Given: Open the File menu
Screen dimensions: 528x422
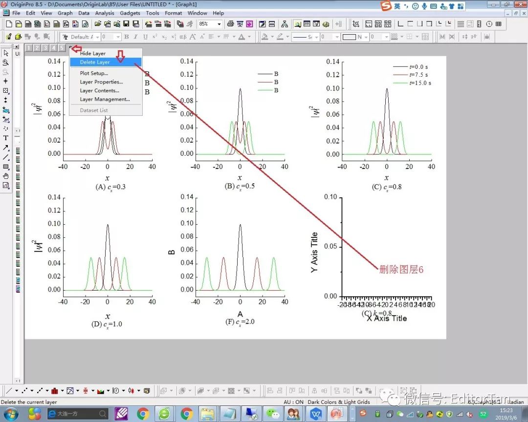Looking at the screenshot, I should 16,13.
